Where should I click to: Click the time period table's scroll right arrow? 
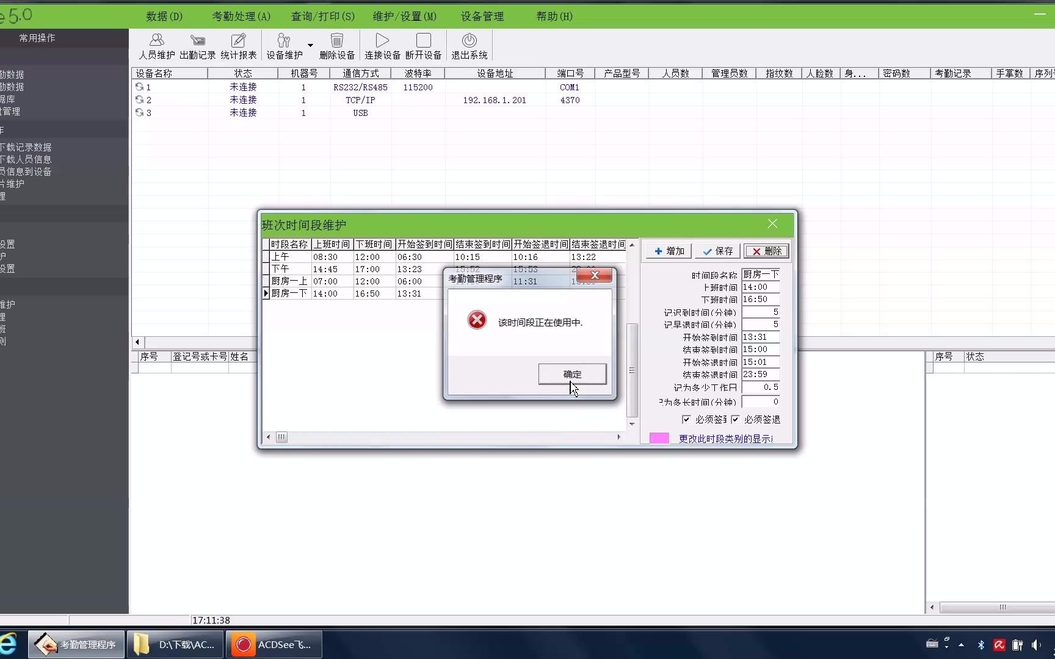pyautogui.click(x=619, y=437)
